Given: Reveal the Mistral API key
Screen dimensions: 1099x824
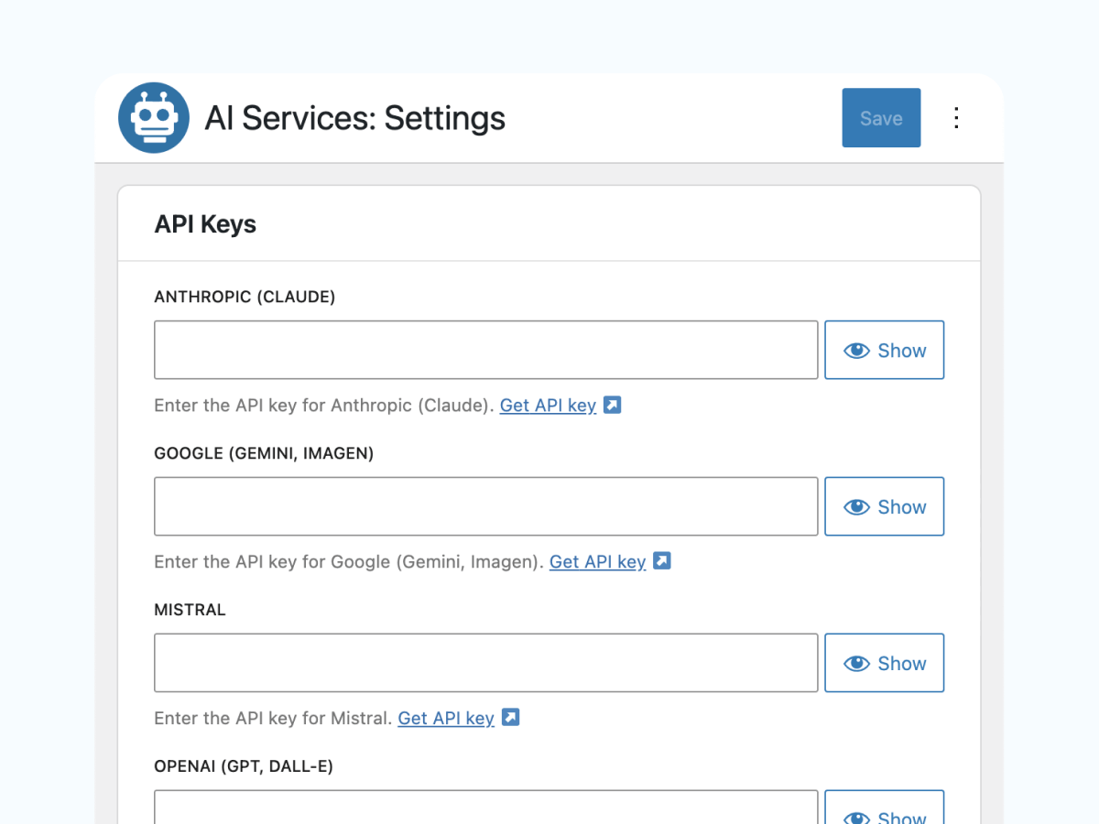Looking at the screenshot, I should pyautogui.click(x=884, y=663).
